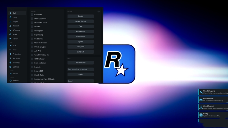228x128 pixels.
Task: Select the World globe icon
Action: point(10,35)
